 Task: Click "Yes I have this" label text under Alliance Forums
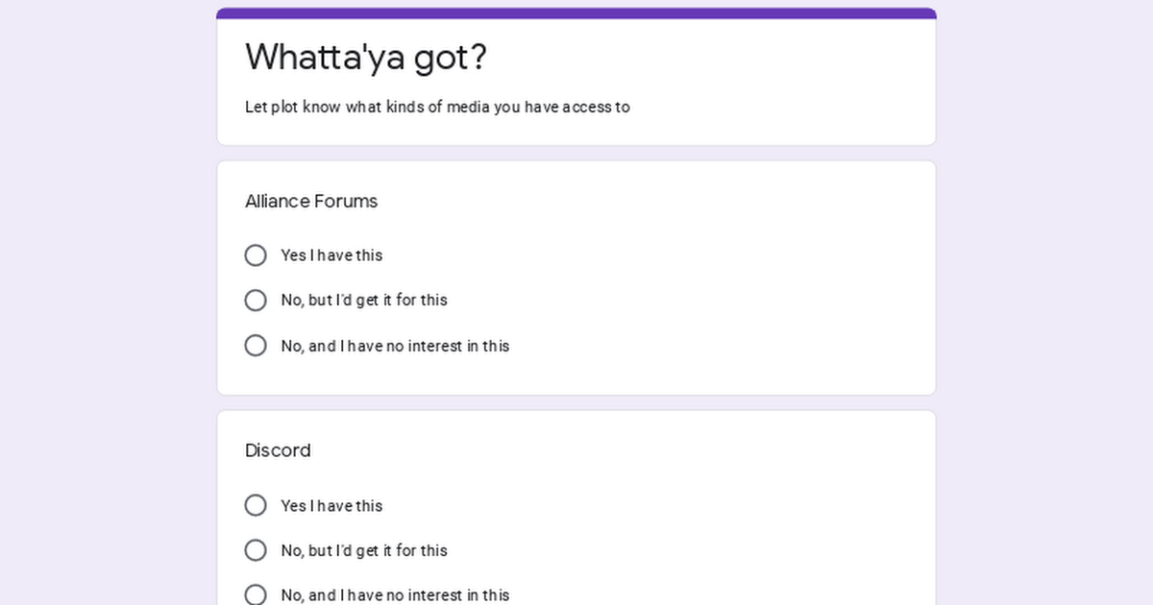tap(331, 255)
